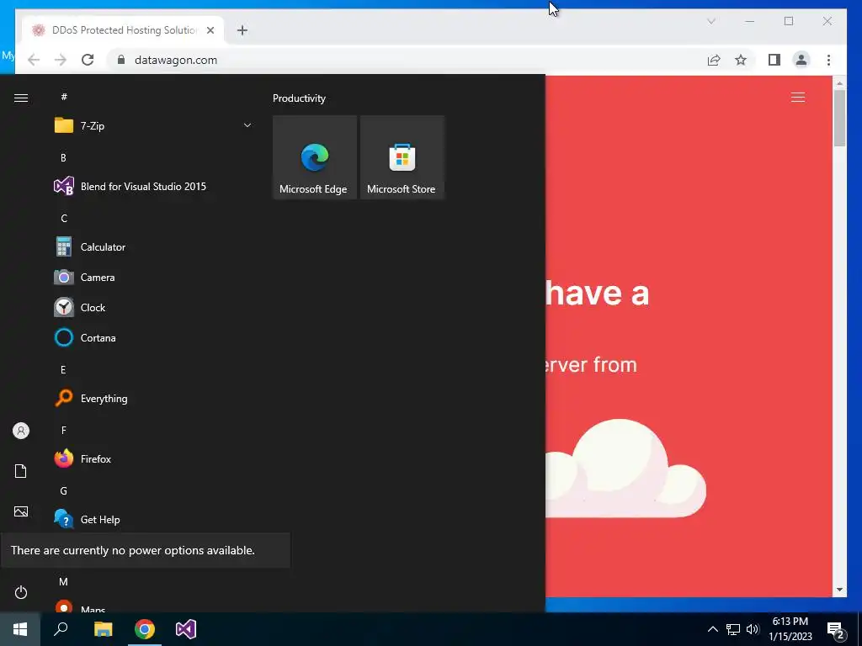This screenshot has width=862, height=646.
Task: Show hidden system tray icons
Action: 712,629
